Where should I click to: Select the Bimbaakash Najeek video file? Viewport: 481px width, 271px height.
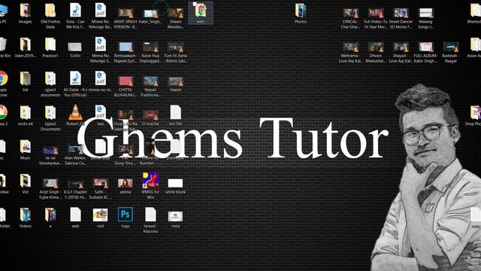pyautogui.click(x=126, y=47)
